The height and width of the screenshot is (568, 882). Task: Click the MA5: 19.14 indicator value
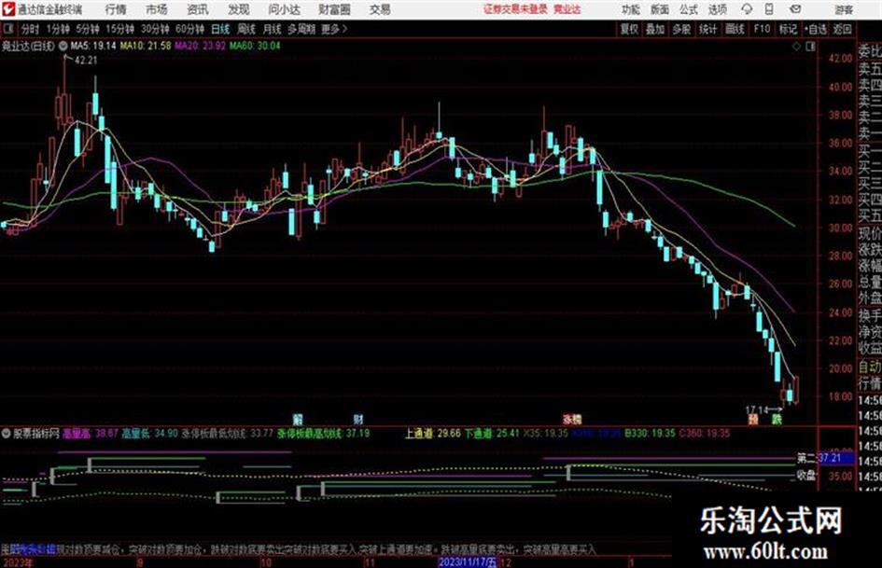pos(93,46)
